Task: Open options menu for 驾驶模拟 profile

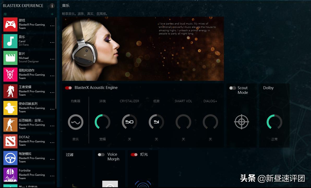Action: (52, 159)
